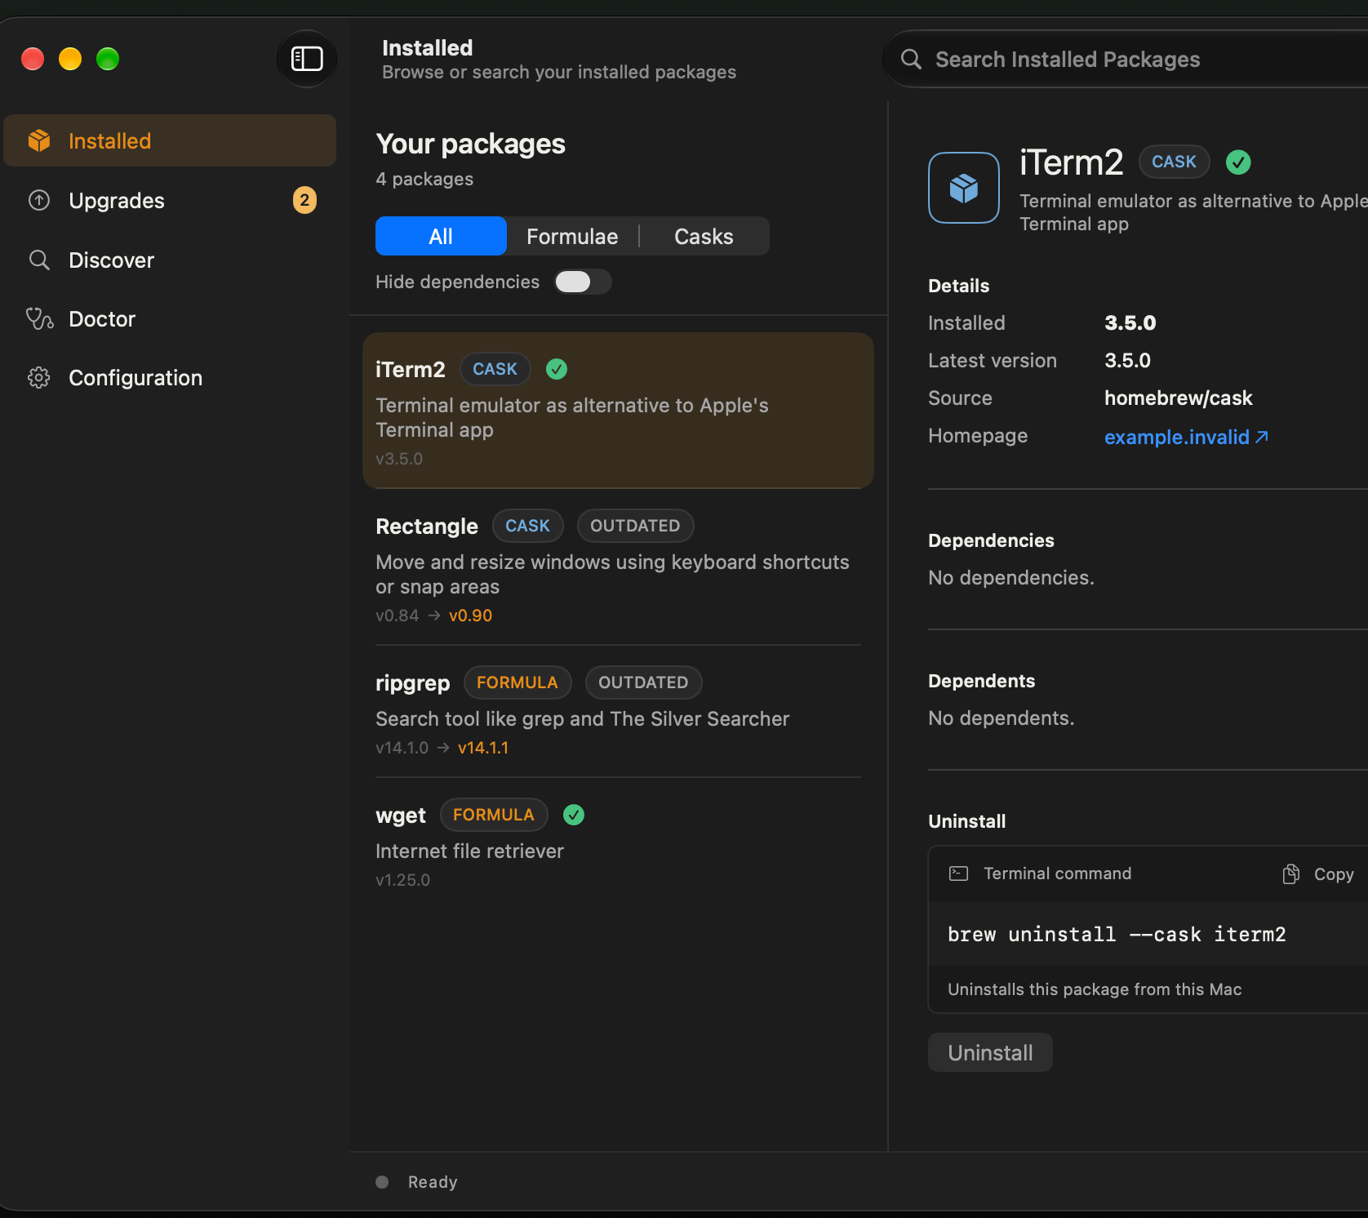
Task: Click the Installed box icon in sidebar
Action: [39, 140]
